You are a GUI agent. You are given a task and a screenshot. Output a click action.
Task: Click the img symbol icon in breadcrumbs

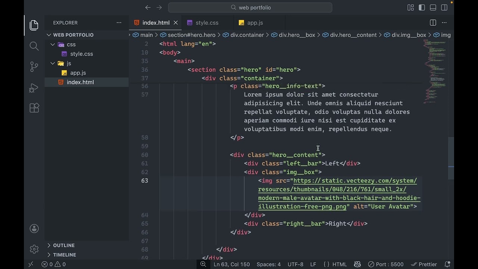tap(436, 35)
